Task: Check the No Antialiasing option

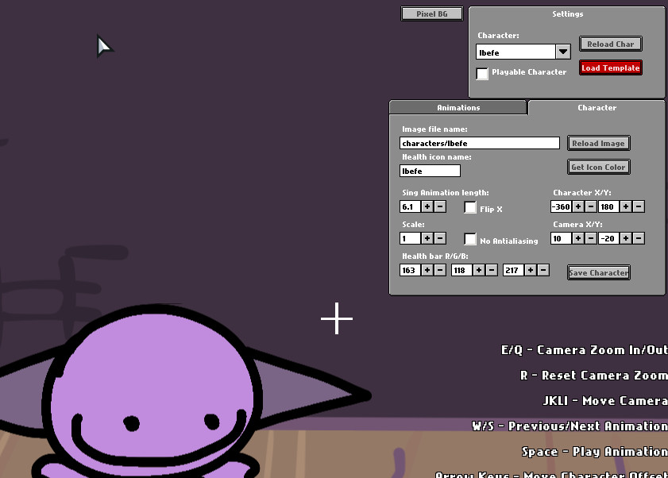Action: [470, 239]
